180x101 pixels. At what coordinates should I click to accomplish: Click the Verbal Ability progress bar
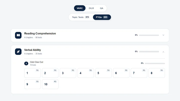(149, 52)
